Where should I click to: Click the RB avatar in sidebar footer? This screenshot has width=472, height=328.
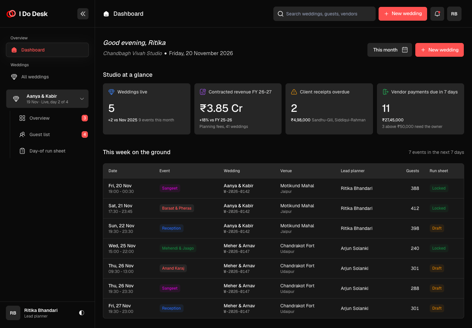13,313
